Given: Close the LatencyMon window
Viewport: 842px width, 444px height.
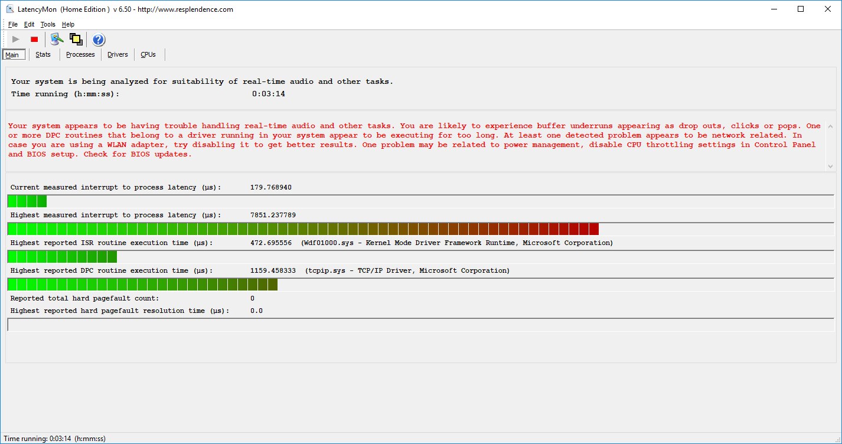Looking at the screenshot, I should point(828,9).
